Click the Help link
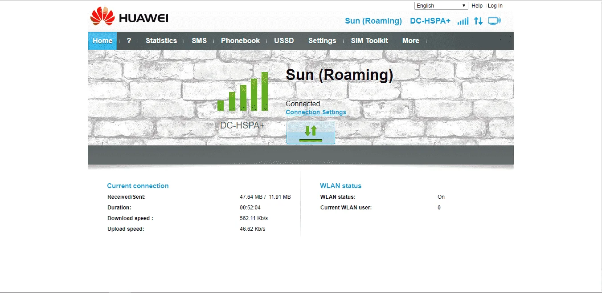Viewport: 602px width, 293px height. coord(477,6)
